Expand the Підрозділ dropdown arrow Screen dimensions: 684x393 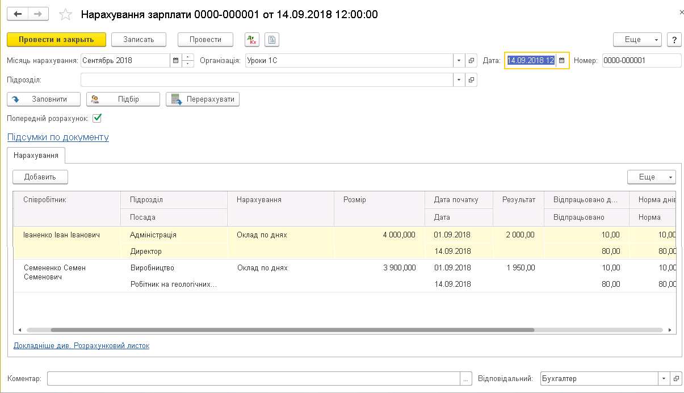[459, 80]
